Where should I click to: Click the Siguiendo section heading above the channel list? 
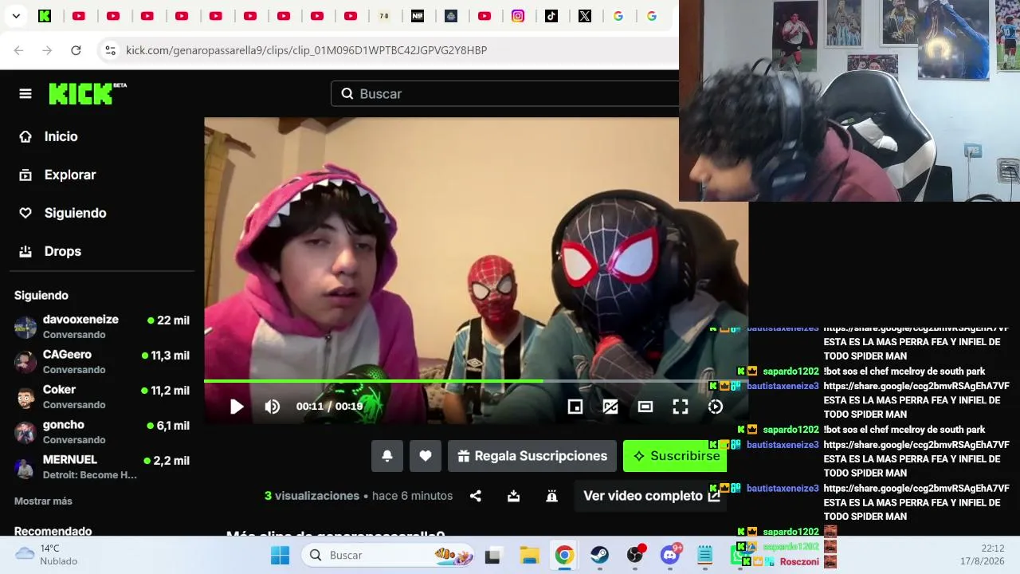click(41, 295)
